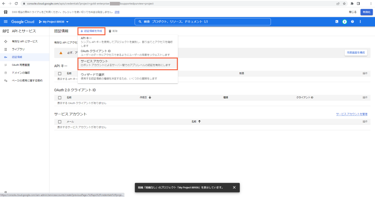
Task: Open the help icon in the top bar
Action: pyautogui.click(x=352, y=22)
